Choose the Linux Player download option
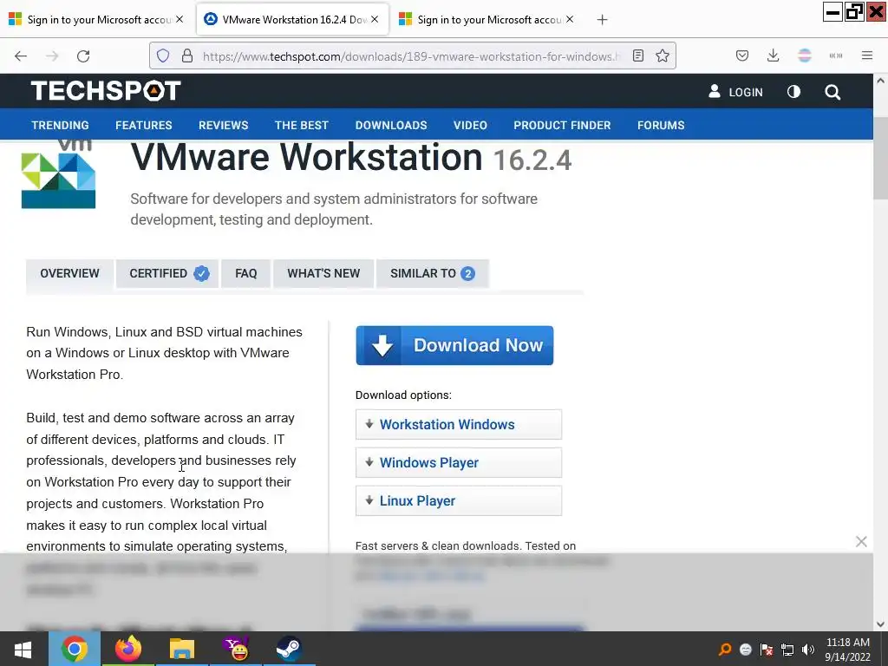The width and height of the screenshot is (888, 666). tap(458, 500)
